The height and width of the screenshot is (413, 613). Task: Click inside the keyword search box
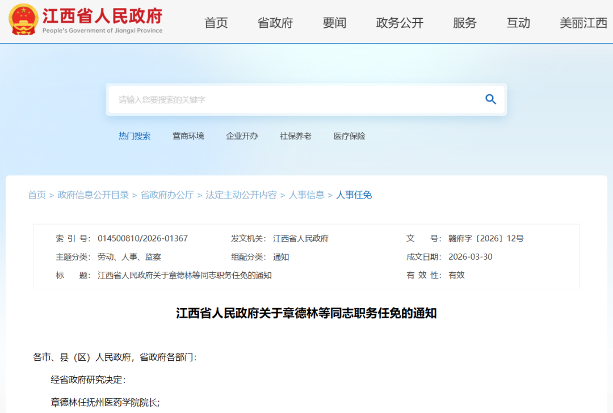[255, 99]
